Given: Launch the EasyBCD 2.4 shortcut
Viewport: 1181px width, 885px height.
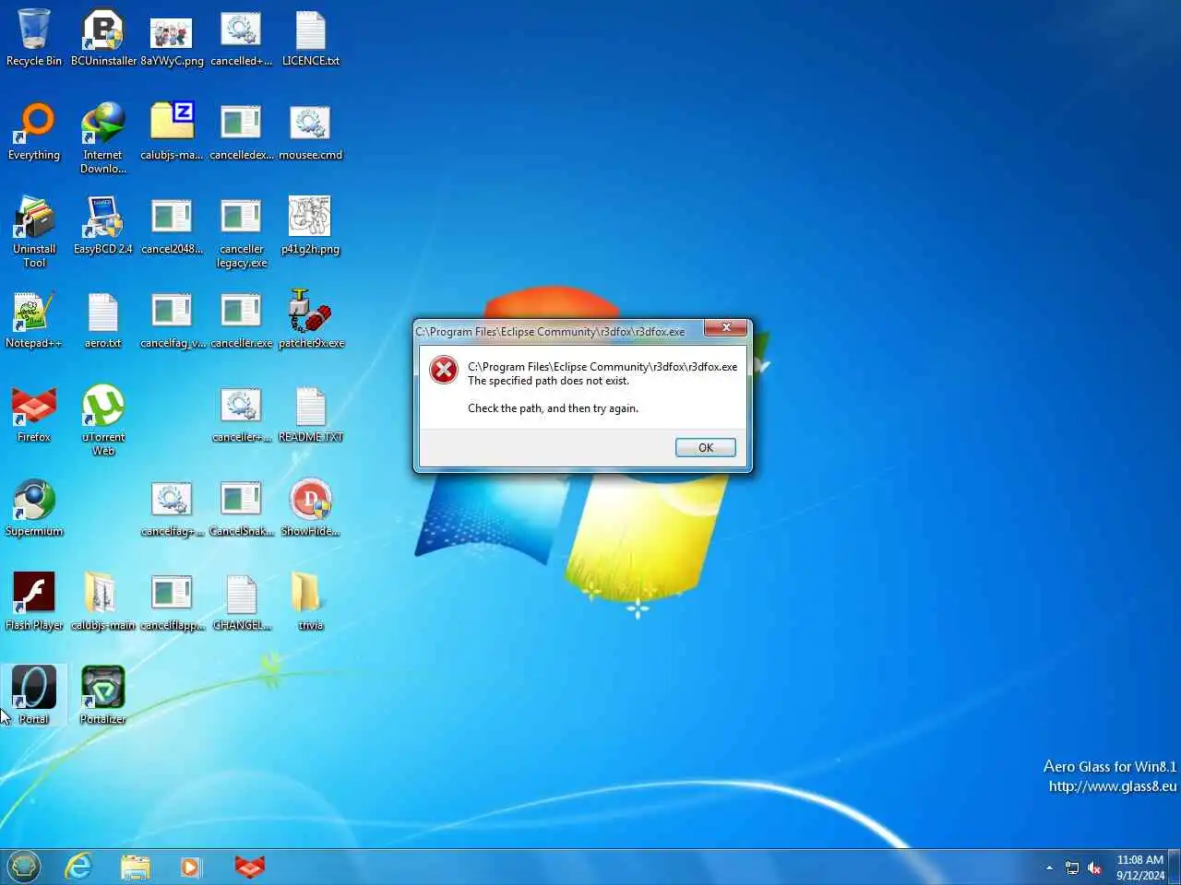Looking at the screenshot, I should (x=103, y=226).
